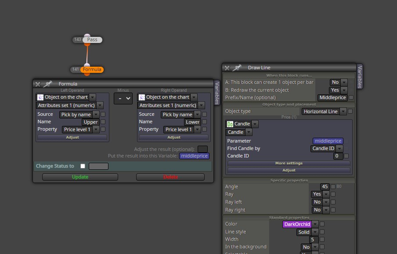Expand the Object type Horizontal Line dropdown

point(343,111)
